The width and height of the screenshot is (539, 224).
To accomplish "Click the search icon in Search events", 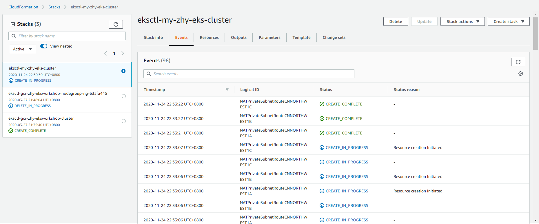I will pyautogui.click(x=149, y=74).
